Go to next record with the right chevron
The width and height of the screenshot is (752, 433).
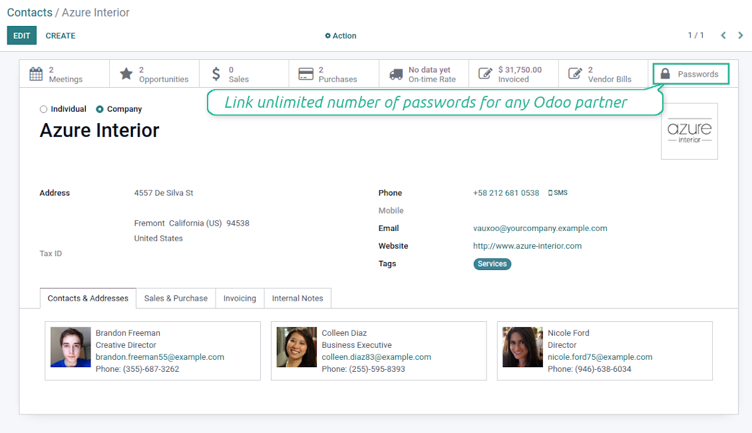[x=741, y=35]
